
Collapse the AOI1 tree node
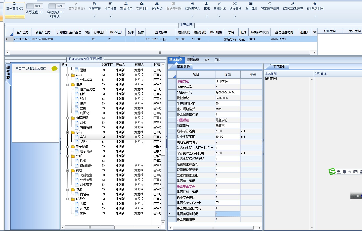[x=68, y=75]
